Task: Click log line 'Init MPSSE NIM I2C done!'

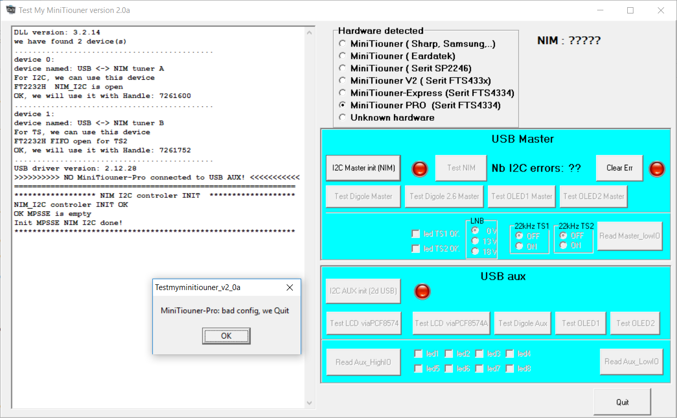Action: 68,223
